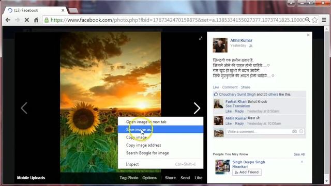Image resolution: width=331 pixels, height=186 pixels.
Task: Click the Chrome user profile button in title bar
Action: [291, 3]
